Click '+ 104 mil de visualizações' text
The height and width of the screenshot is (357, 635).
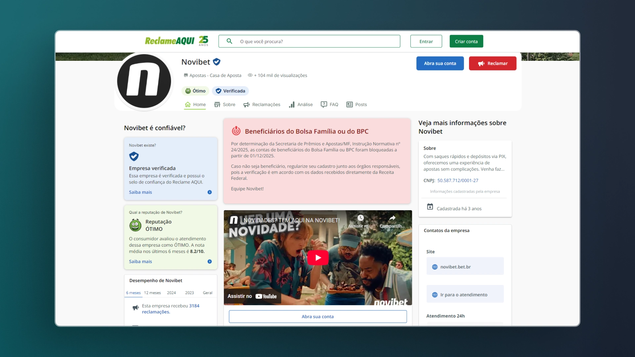tap(280, 75)
